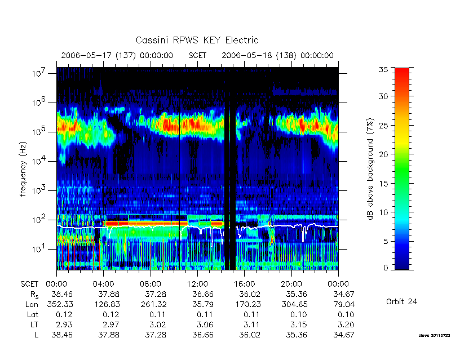Click the 'Orbit 24' label
The image size is (451, 338).
(x=401, y=302)
